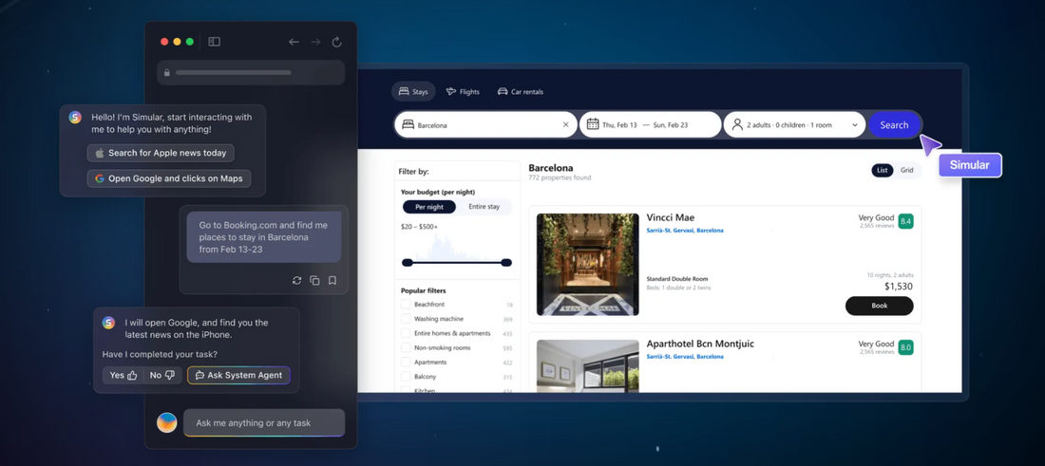Screen dimensions: 1045x466
Task: Click the reload page icon
Action: (x=336, y=42)
